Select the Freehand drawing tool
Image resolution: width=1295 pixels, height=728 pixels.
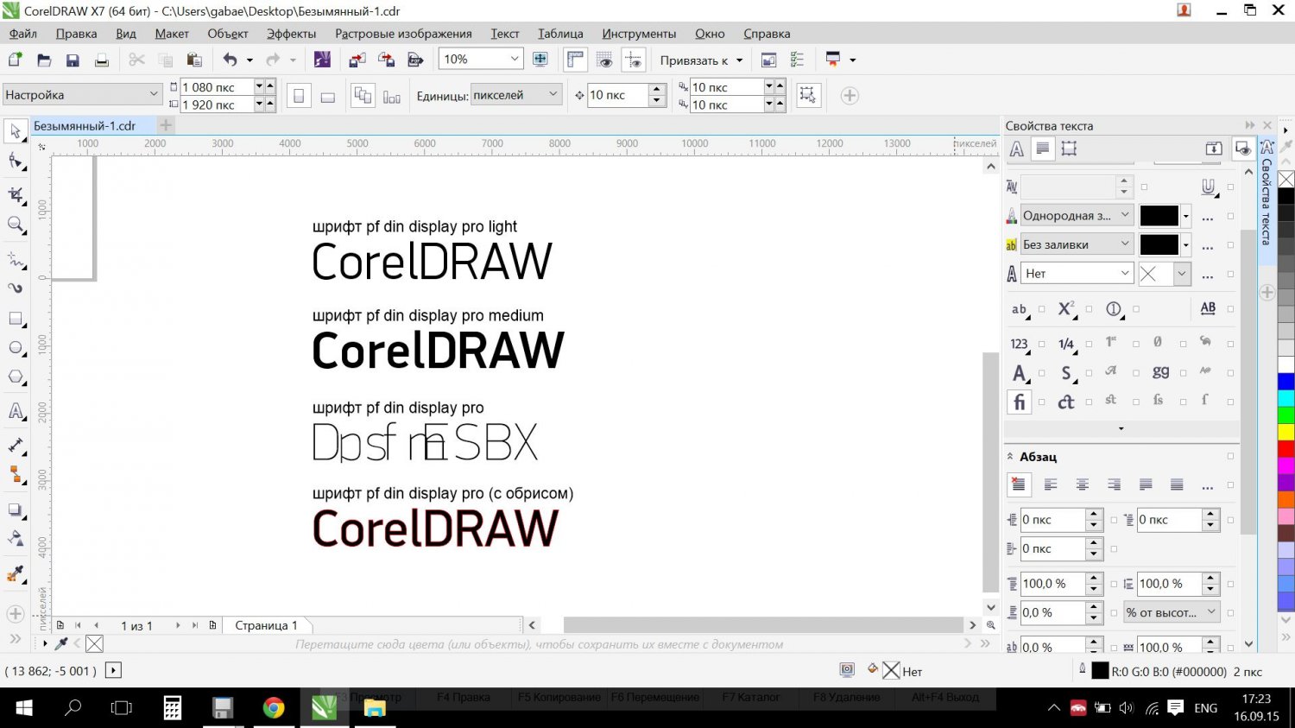[16, 258]
